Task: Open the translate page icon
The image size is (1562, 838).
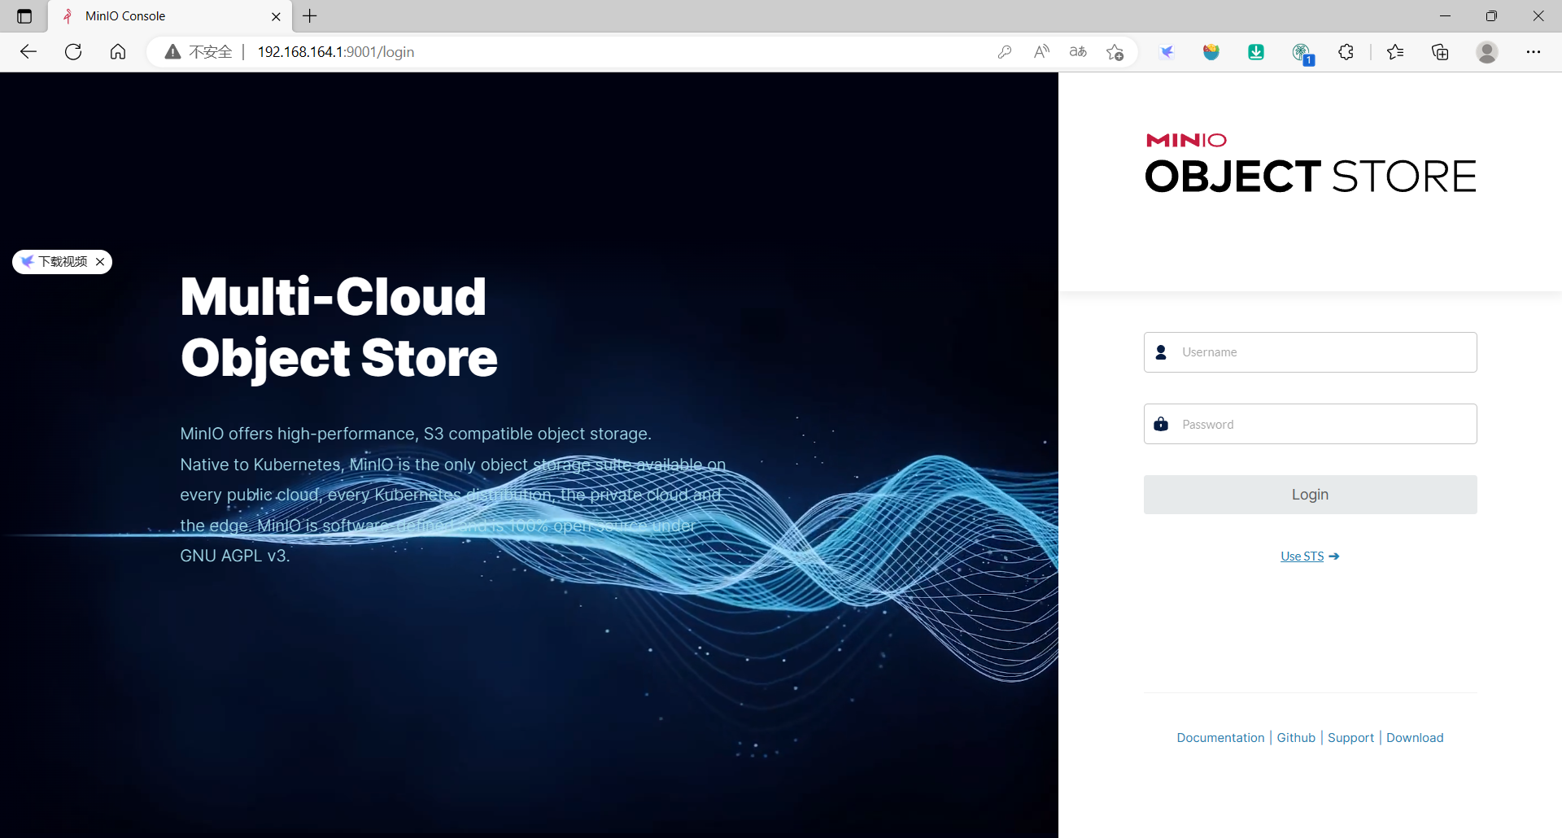Action: pos(1078,52)
